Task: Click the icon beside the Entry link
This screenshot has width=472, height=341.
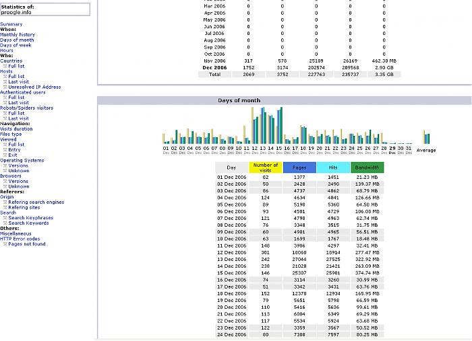Action: tap(5, 150)
